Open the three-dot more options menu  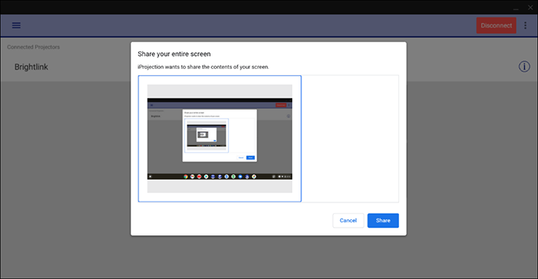525,25
